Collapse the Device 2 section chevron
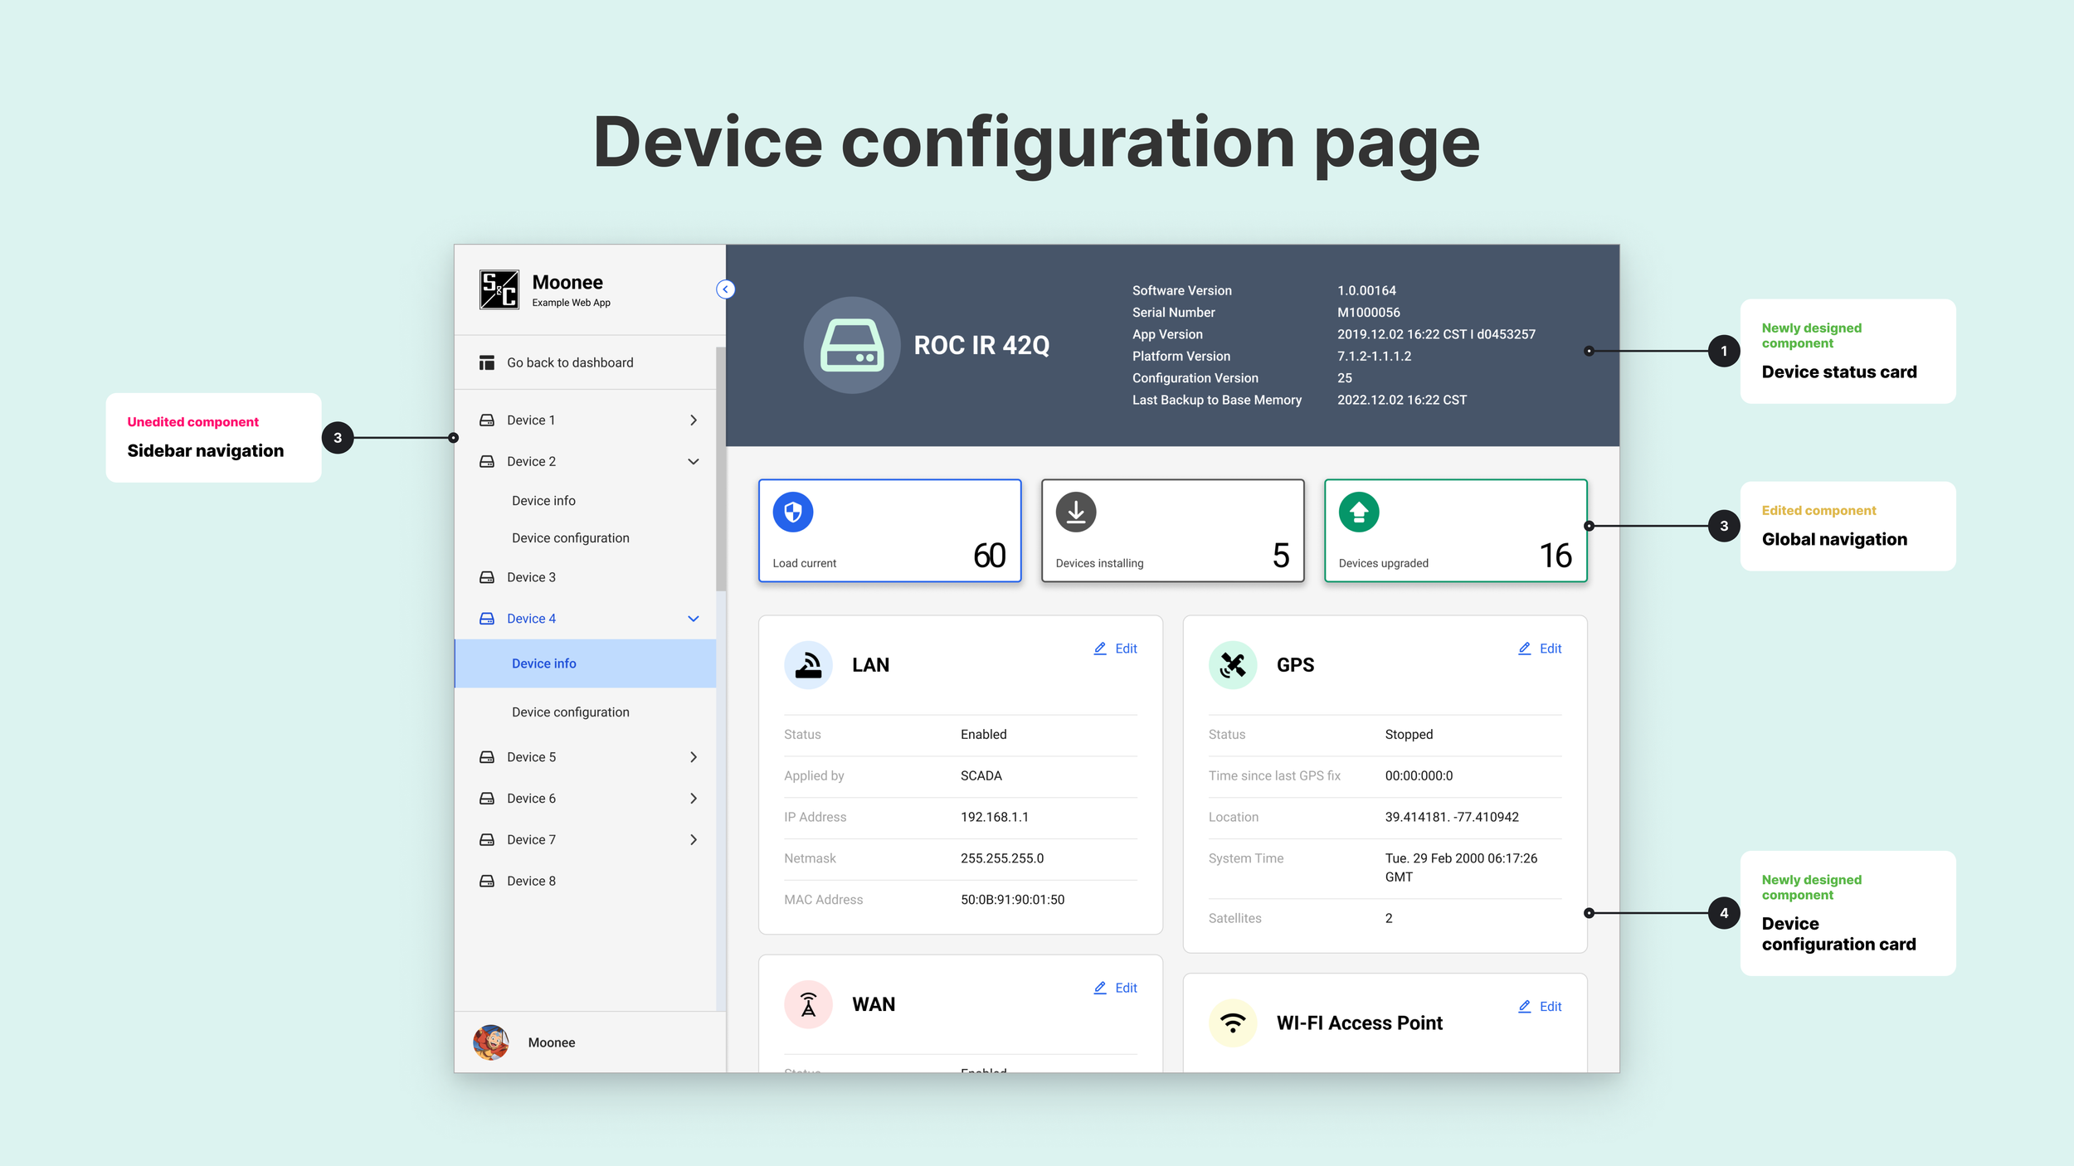The height and width of the screenshot is (1166, 2074). click(x=694, y=462)
